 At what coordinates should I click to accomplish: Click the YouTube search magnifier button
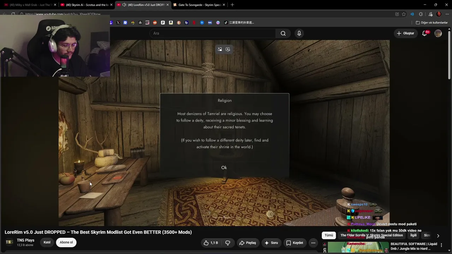click(283, 33)
